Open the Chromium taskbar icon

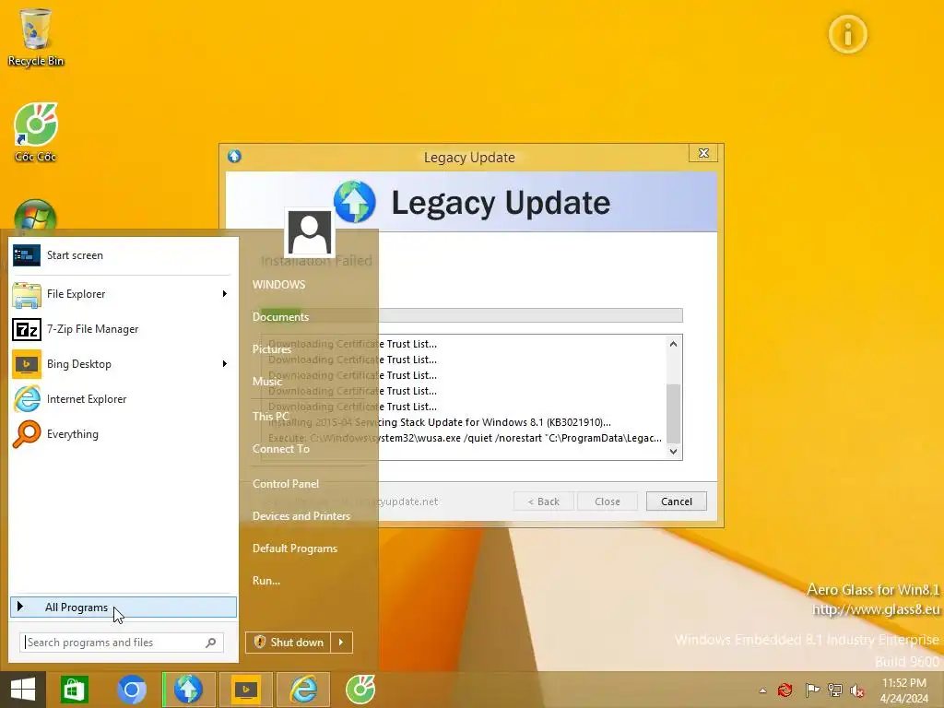[x=132, y=690]
